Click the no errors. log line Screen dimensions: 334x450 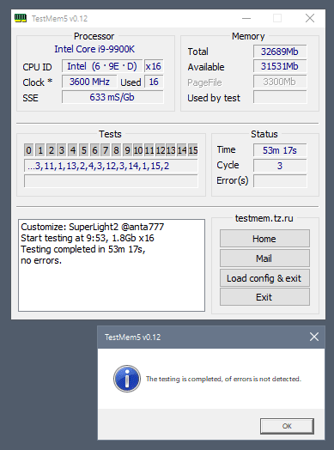41,260
